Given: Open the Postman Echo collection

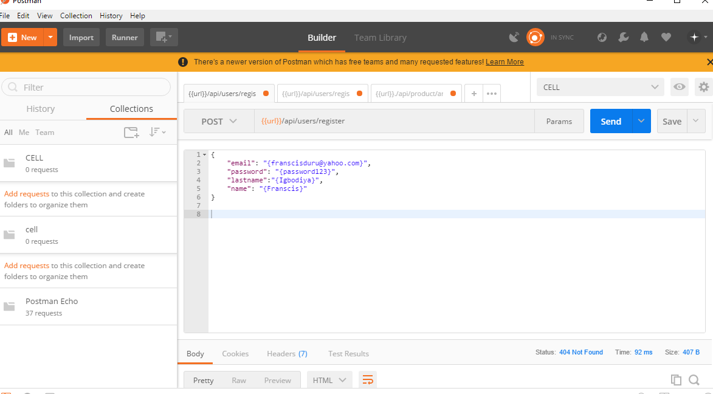Looking at the screenshot, I should pyautogui.click(x=88, y=306).
